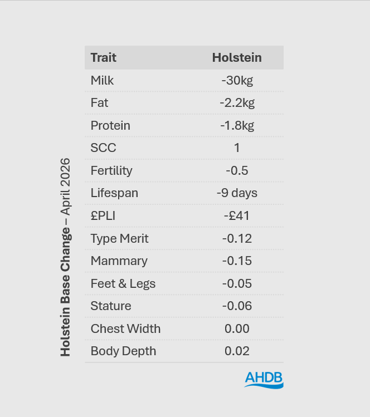The image size is (370, 417).
Task: Click the Stature trait label
Action: [111, 306]
